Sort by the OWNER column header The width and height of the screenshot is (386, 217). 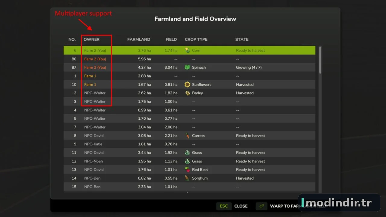(91, 39)
